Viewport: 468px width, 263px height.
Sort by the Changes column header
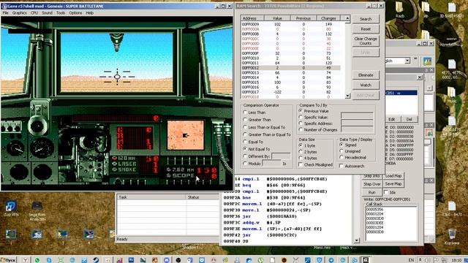click(328, 18)
